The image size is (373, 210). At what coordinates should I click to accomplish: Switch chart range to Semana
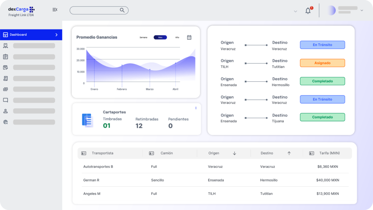click(144, 37)
